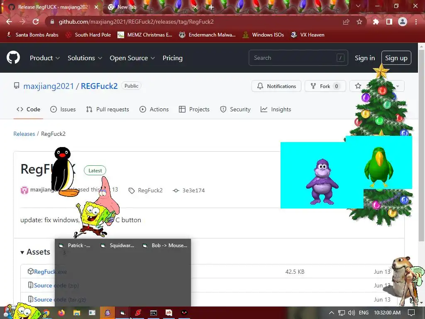Open Firefox from the taskbar
425x319 pixels.
tap(61, 313)
